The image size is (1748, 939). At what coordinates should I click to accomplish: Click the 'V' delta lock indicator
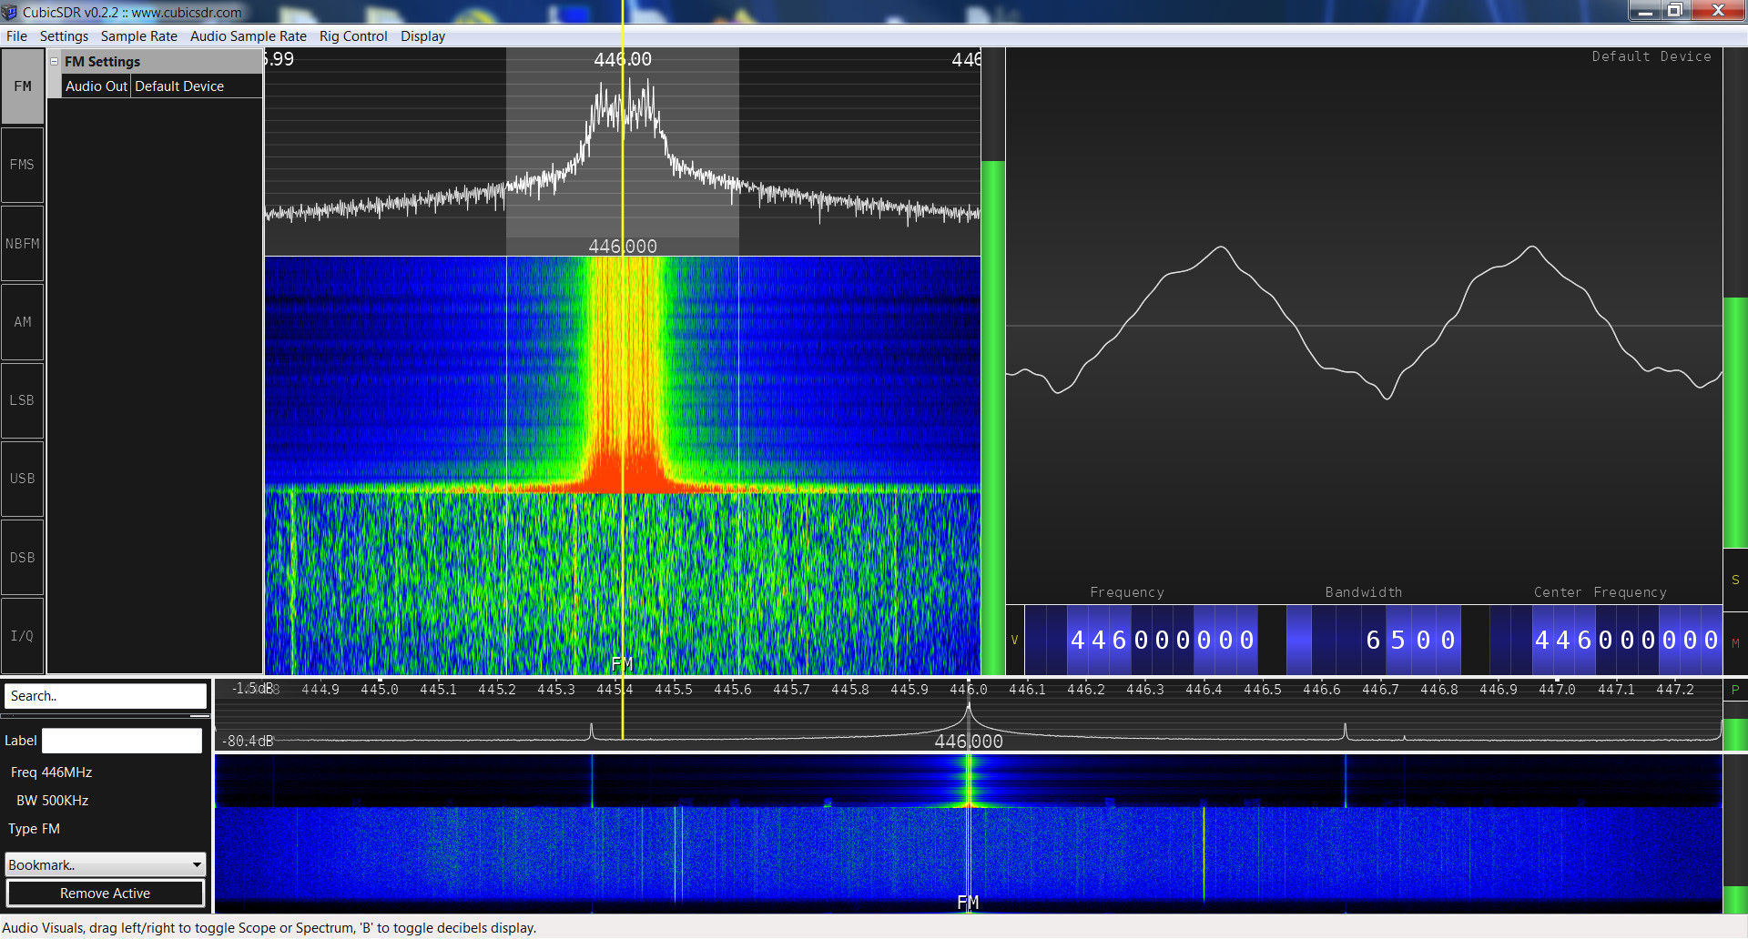tap(1014, 640)
